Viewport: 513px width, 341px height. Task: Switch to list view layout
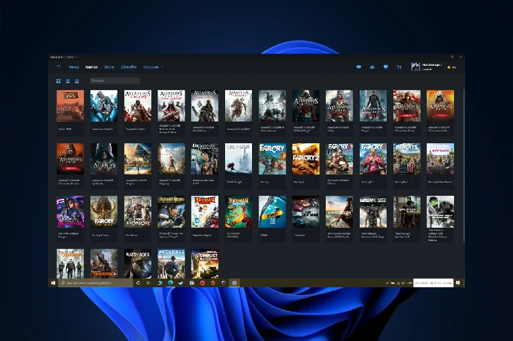tap(68, 81)
